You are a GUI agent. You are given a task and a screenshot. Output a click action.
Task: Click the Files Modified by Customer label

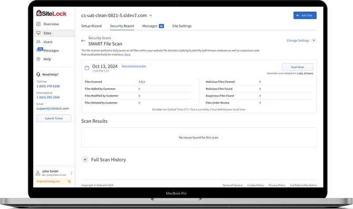pyautogui.click(x=101, y=95)
